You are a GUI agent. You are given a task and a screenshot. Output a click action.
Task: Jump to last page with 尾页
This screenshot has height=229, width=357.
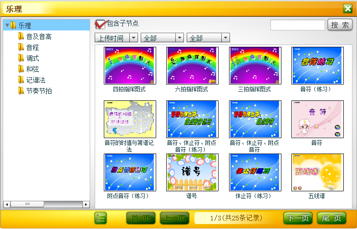click(x=331, y=218)
